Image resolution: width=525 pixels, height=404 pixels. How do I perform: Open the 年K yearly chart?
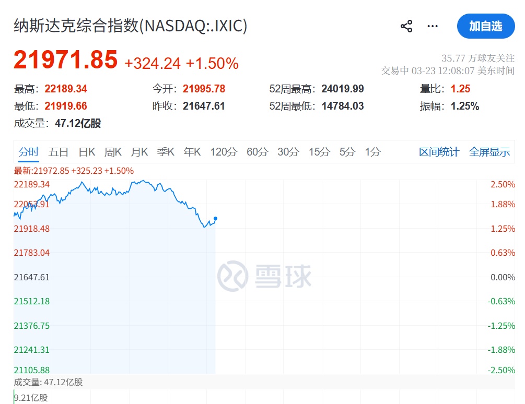point(192,152)
